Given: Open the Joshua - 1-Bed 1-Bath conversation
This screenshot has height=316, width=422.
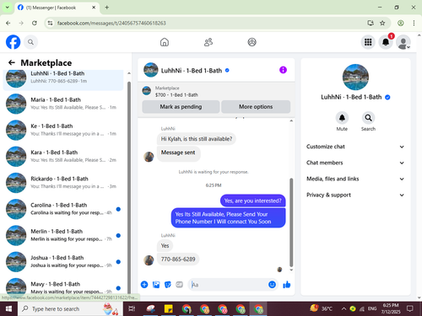Looking at the screenshot, I should coord(63,261).
